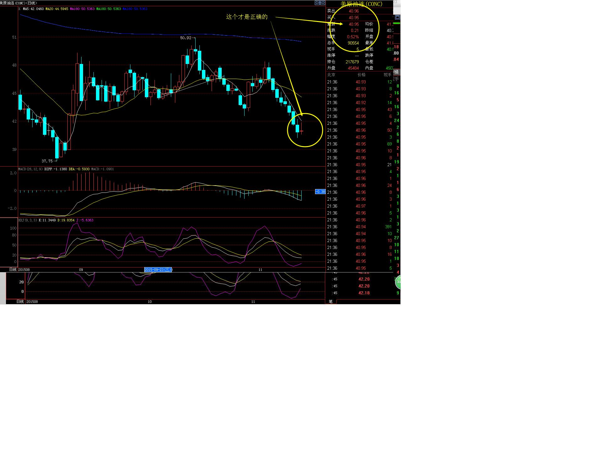Click the blue MA180 legend label
602x475 pixels.
pos(135,9)
